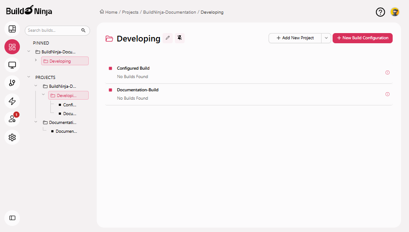Open the help question mark icon

[380, 12]
